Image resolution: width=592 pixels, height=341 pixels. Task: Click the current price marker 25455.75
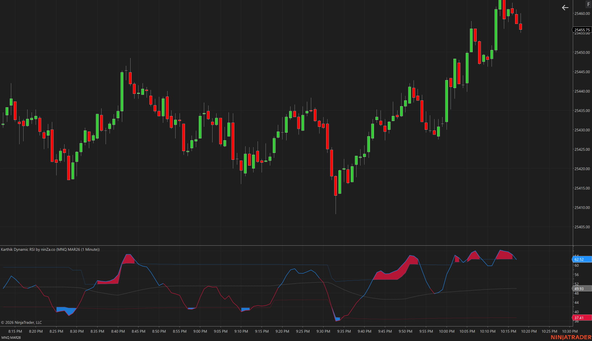[582, 30]
